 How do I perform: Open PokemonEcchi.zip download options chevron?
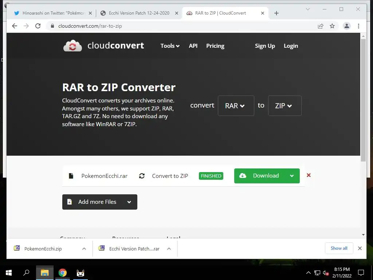(x=84, y=249)
